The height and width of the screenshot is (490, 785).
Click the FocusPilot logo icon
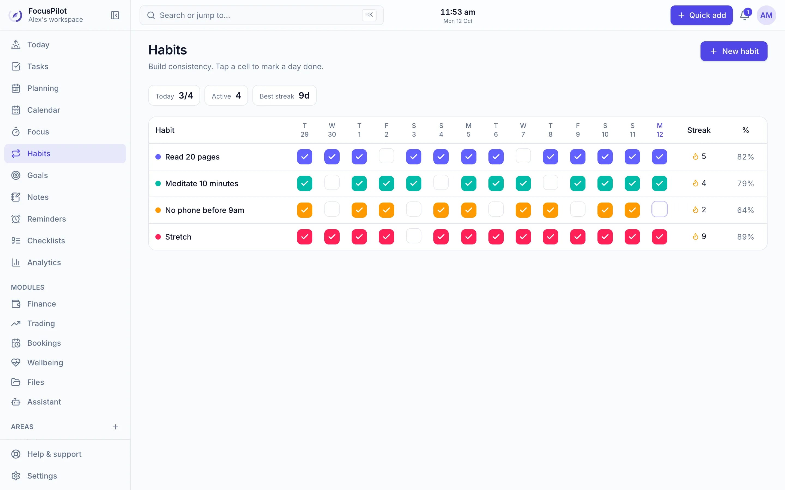coord(15,15)
